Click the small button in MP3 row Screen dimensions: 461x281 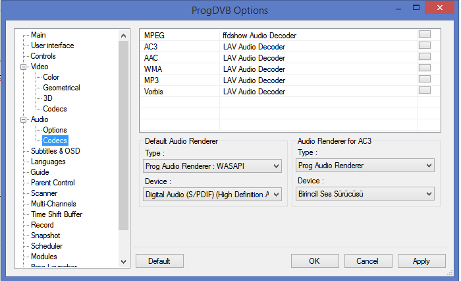(x=424, y=79)
